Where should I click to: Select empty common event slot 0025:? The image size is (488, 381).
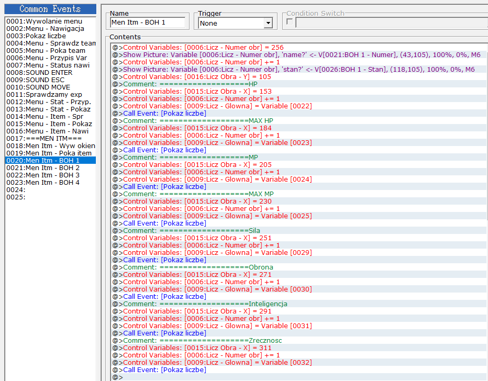tap(51, 197)
